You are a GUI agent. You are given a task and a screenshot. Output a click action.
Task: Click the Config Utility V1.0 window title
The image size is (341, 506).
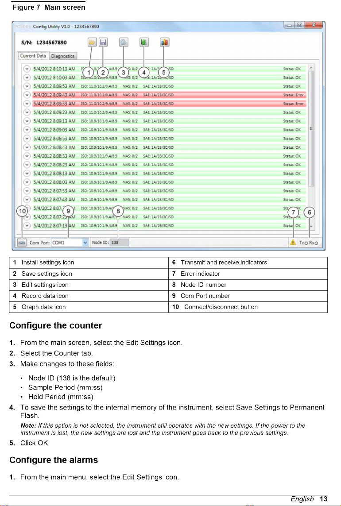point(66,27)
